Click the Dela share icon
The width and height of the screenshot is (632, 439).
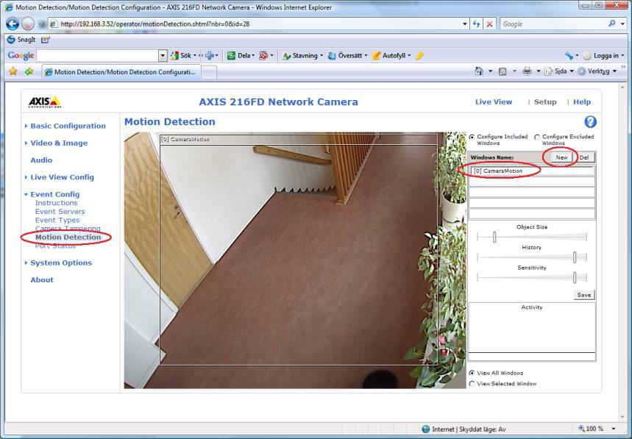point(231,56)
